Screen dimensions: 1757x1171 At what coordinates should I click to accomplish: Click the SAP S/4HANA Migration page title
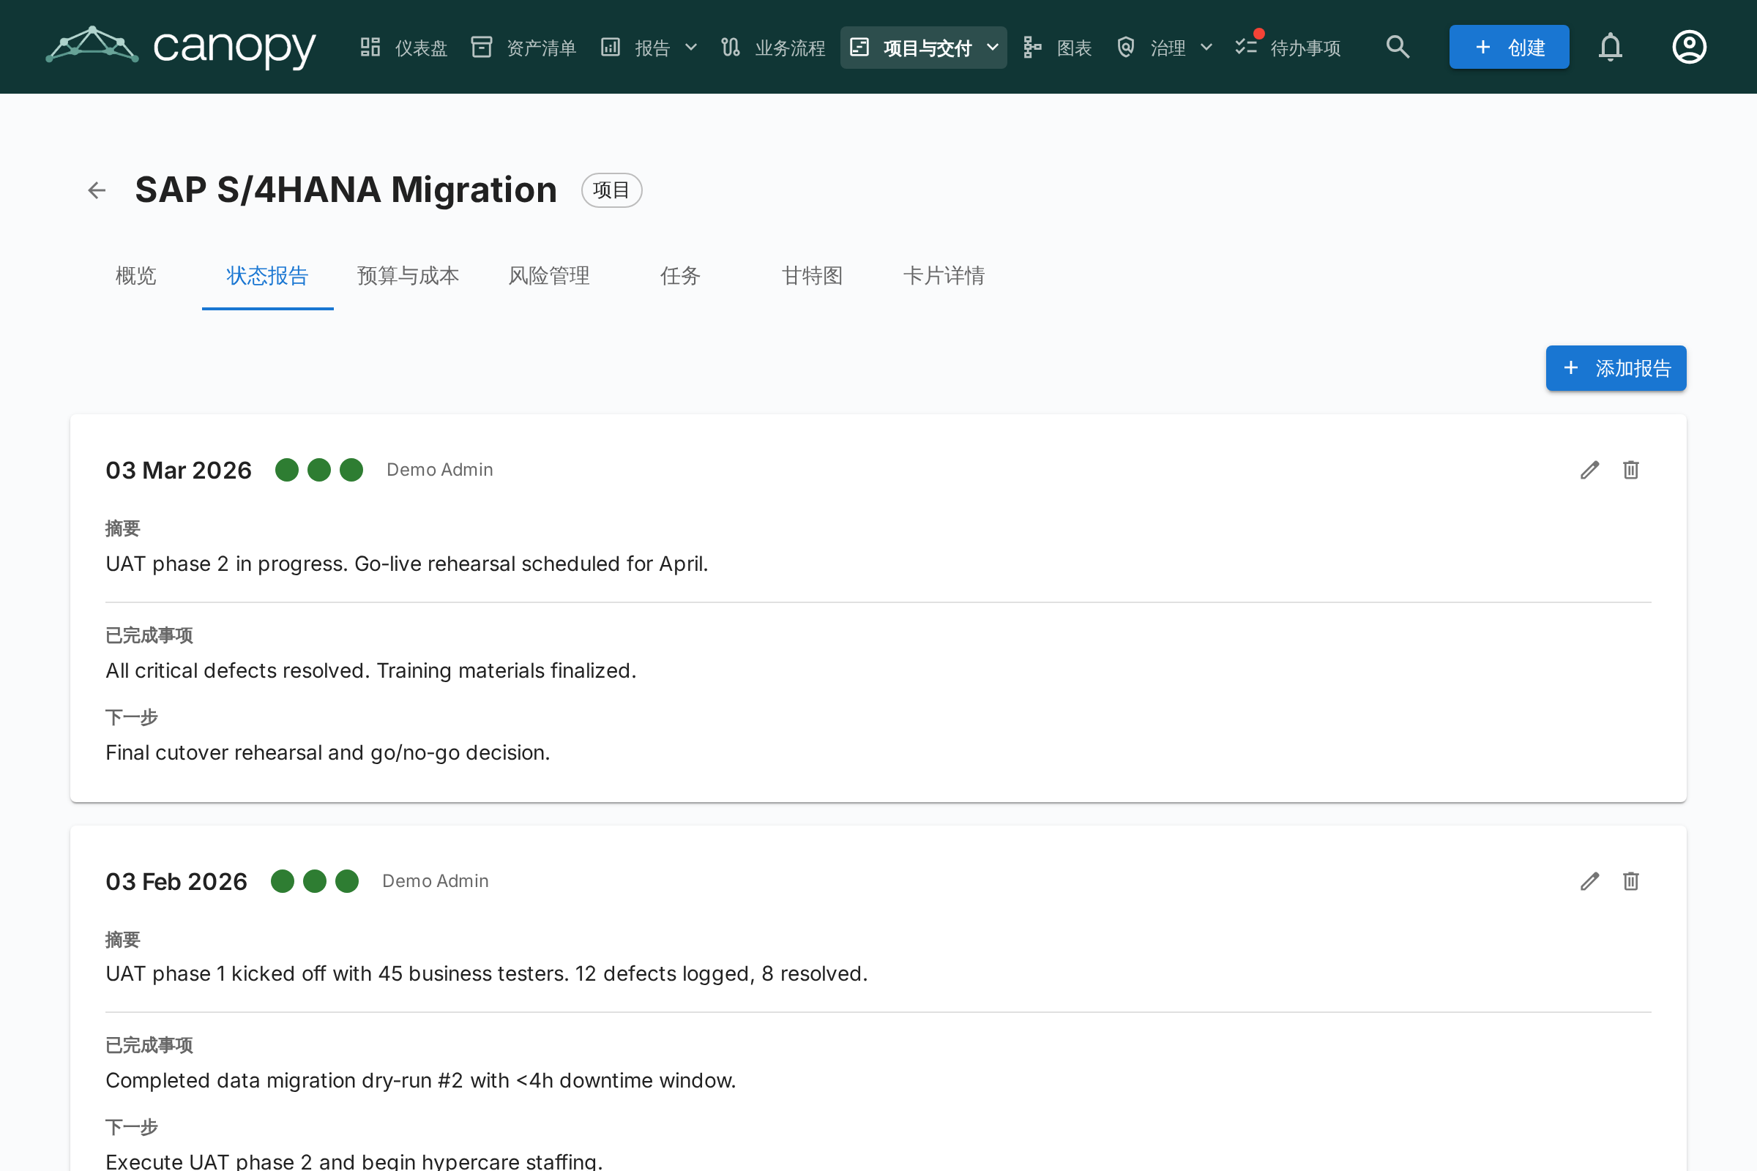(346, 190)
